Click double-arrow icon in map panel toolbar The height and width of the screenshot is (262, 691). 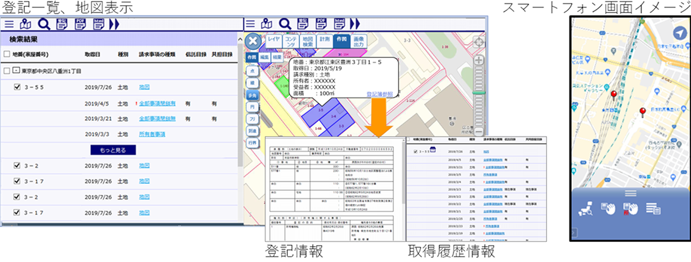(354, 24)
